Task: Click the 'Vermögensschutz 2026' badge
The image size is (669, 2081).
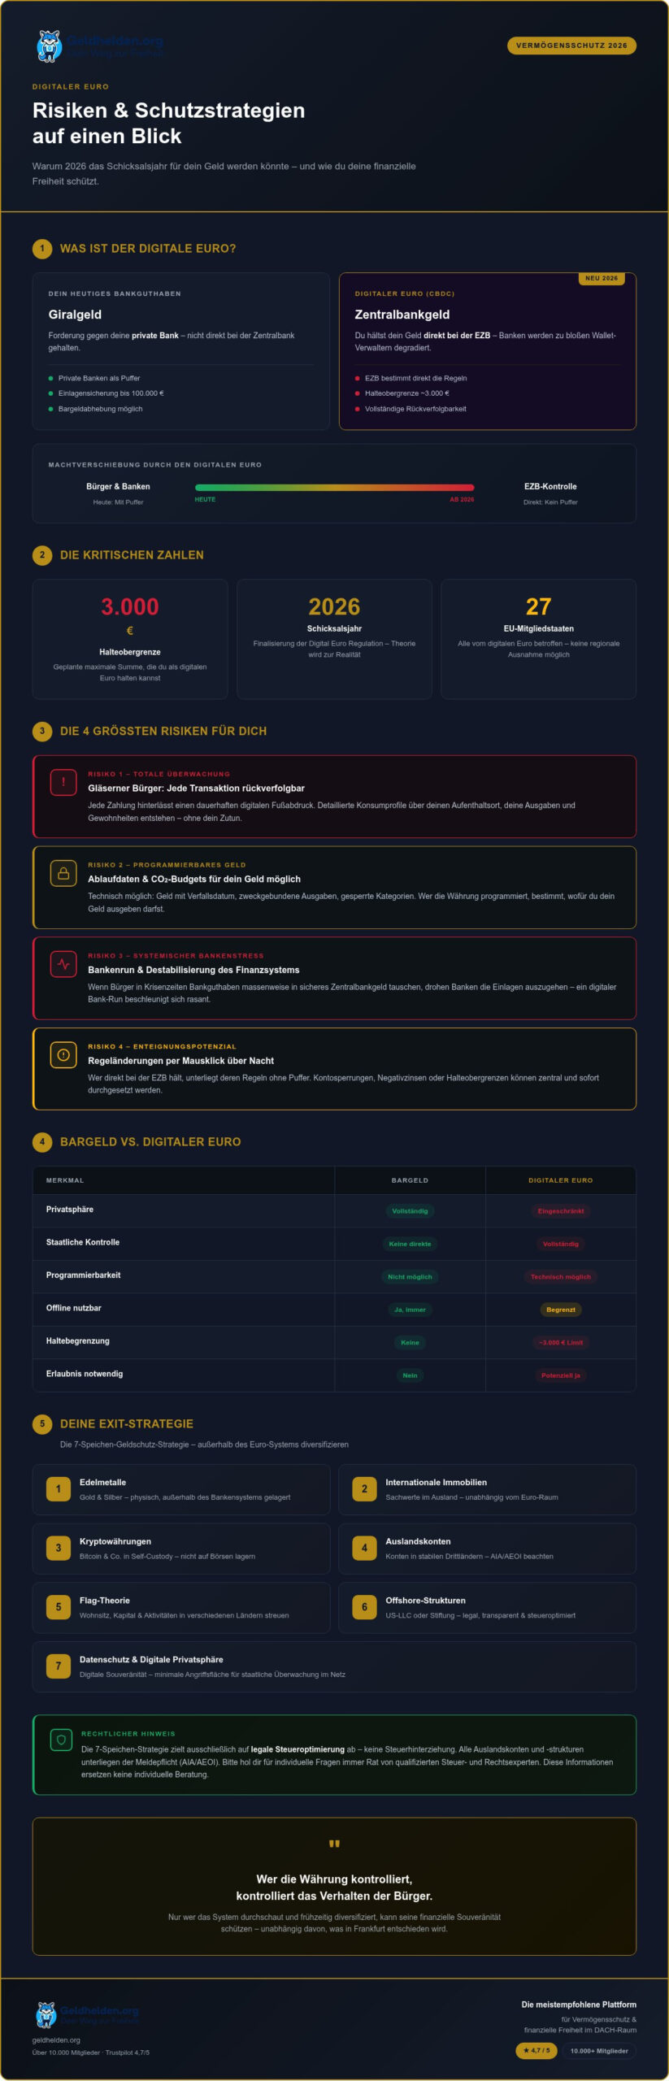Action: point(571,46)
